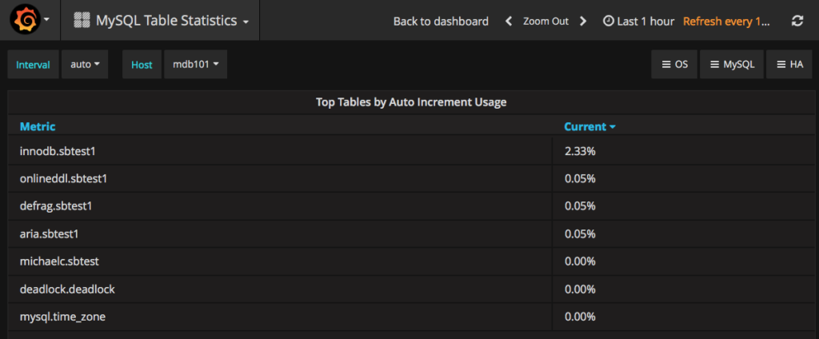Click the Zoom Out time button
The width and height of the screenshot is (819, 339).
pyautogui.click(x=545, y=22)
